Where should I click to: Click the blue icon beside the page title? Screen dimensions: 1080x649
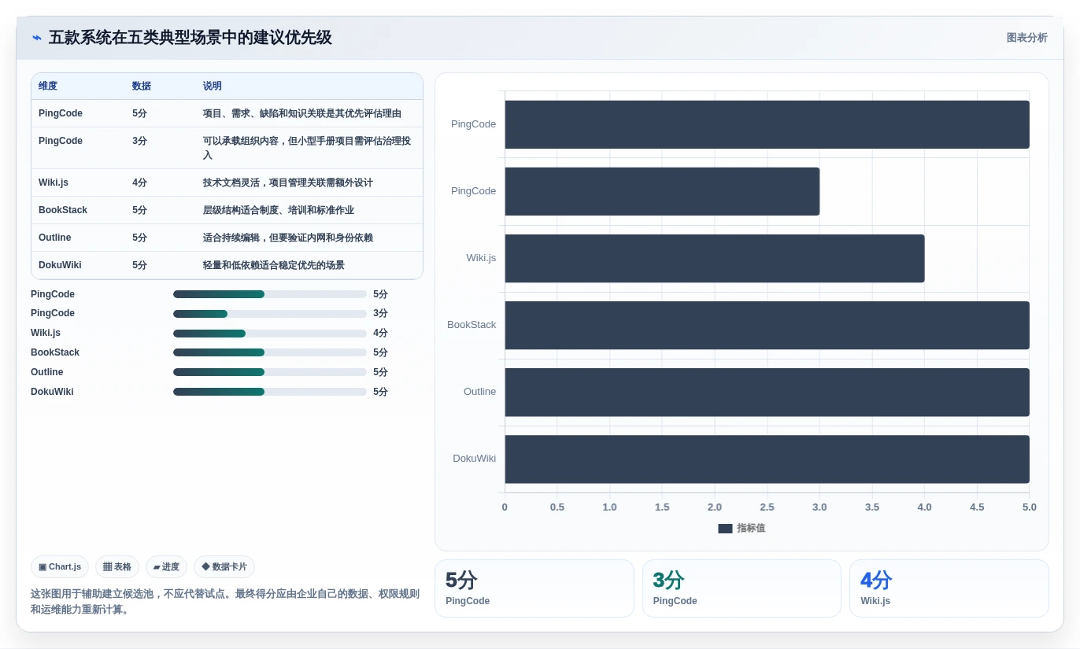click(x=36, y=38)
